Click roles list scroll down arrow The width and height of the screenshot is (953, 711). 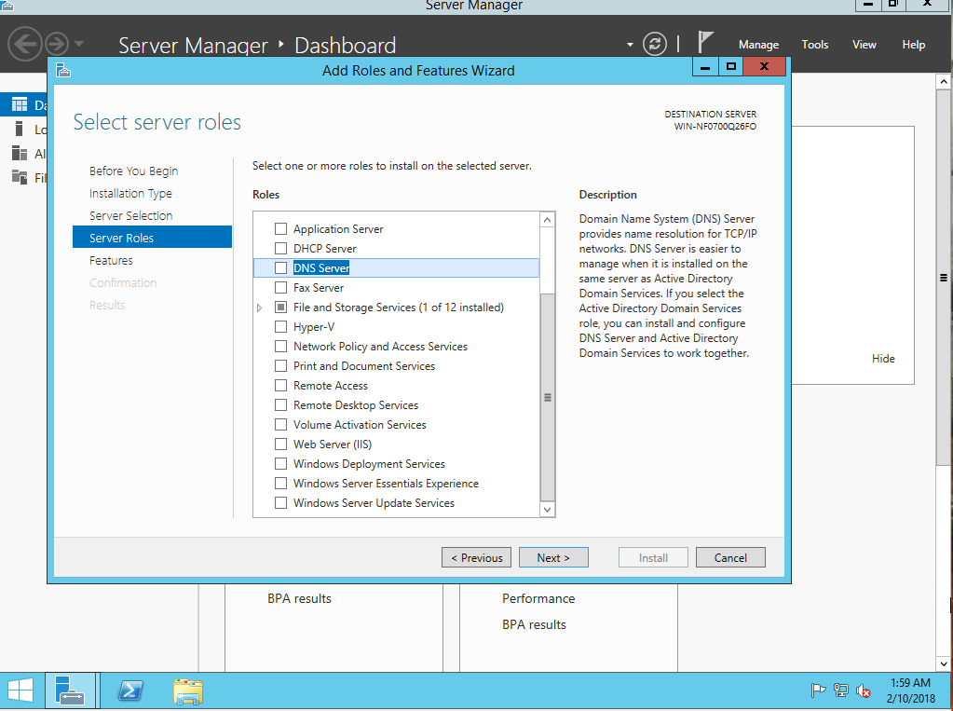pyautogui.click(x=548, y=510)
